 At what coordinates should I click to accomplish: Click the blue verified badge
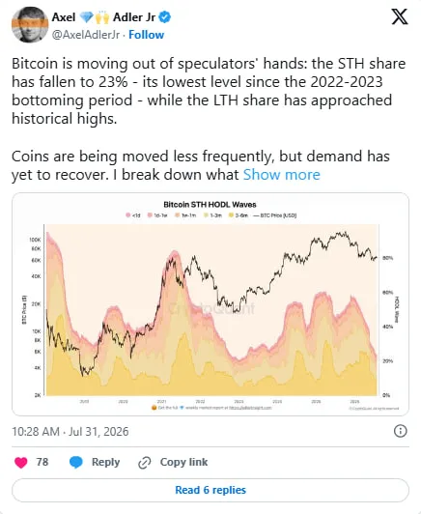click(x=165, y=17)
